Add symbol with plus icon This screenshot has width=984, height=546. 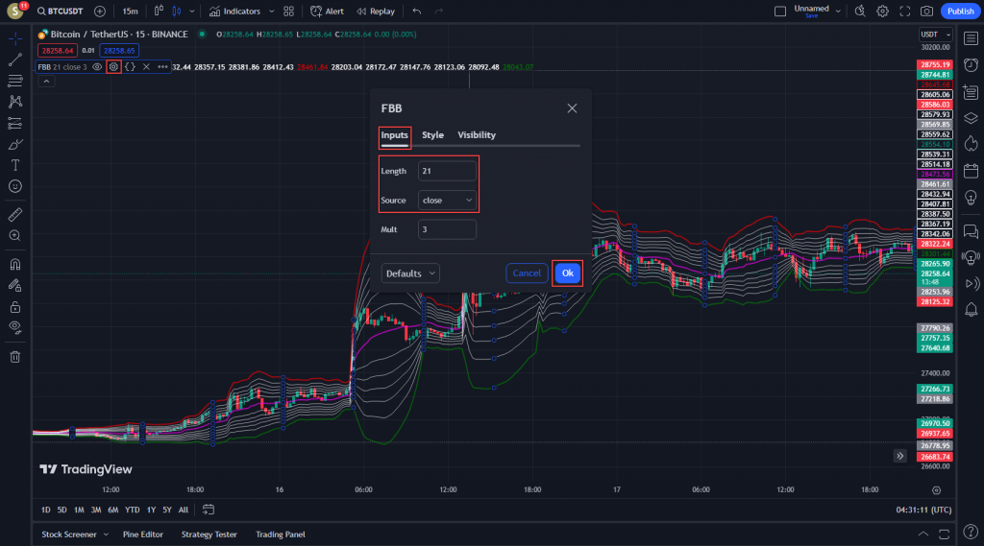pyautogui.click(x=100, y=12)
